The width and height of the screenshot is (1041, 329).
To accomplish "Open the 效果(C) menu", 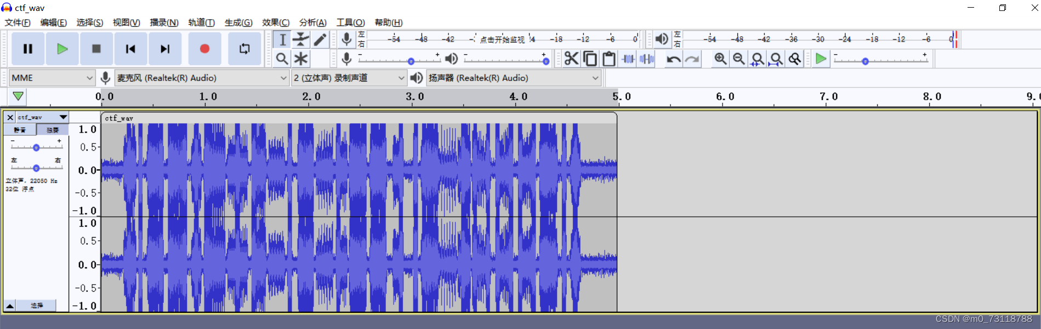I will coord(276,22).
